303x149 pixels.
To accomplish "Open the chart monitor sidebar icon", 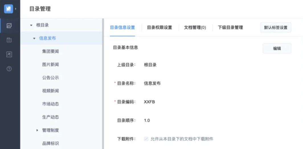I will pos(9,26).
